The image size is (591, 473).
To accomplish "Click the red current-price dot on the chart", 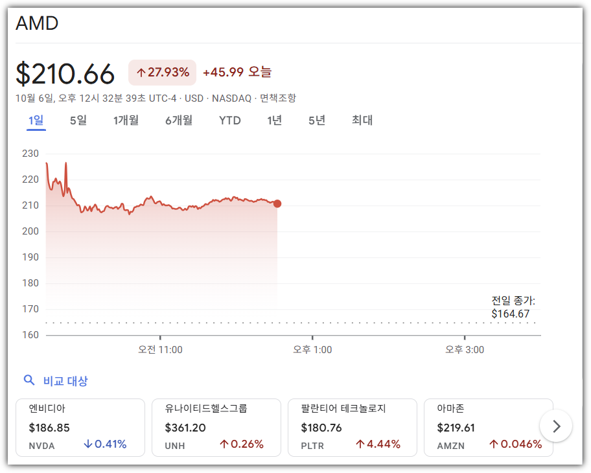I will (x=277, y=203).
